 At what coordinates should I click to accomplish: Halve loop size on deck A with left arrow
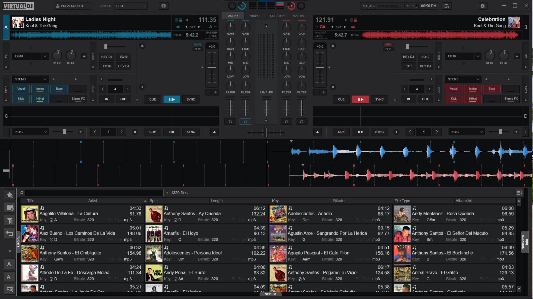[103, 89]
